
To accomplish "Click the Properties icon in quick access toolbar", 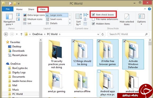I will 10,3.
